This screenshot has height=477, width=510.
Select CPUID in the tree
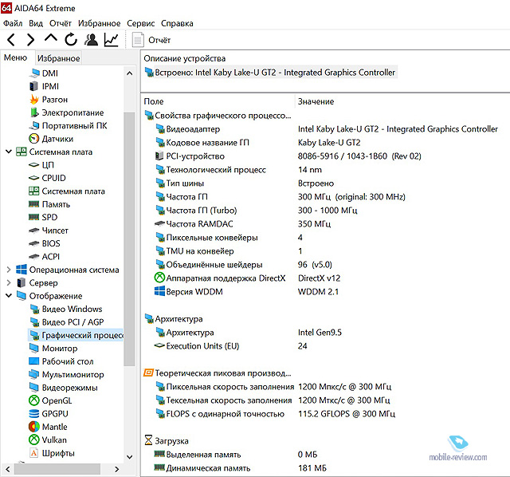[x=47, y=178]
